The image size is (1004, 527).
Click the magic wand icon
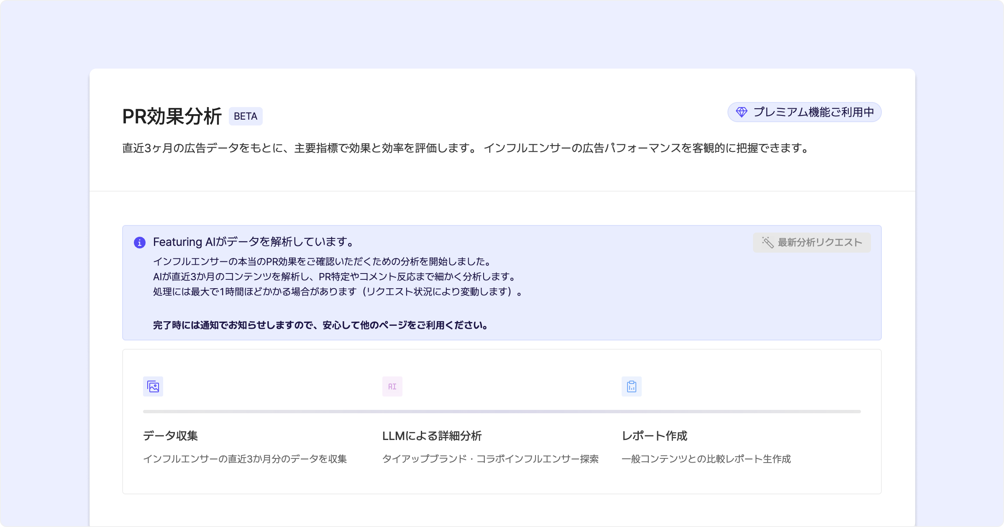[768, 243]
